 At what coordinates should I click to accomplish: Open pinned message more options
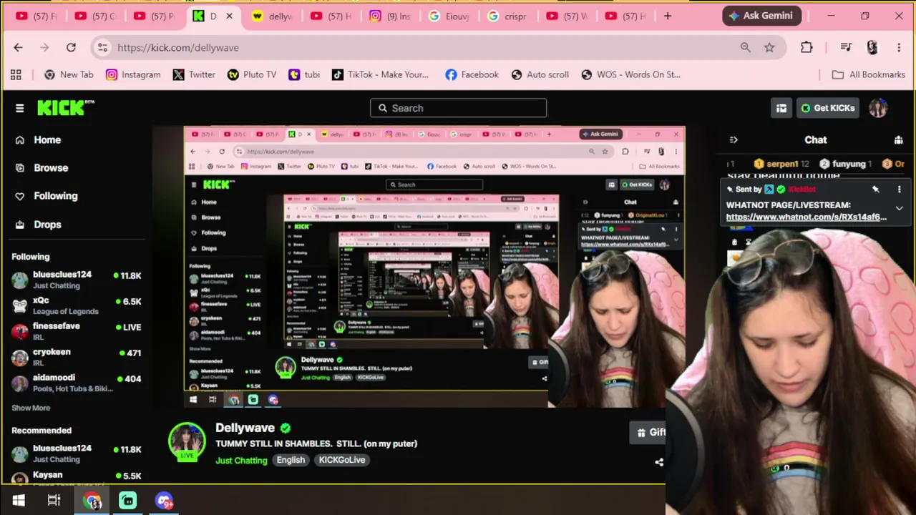pyautogui.click(x=899, y=190)
